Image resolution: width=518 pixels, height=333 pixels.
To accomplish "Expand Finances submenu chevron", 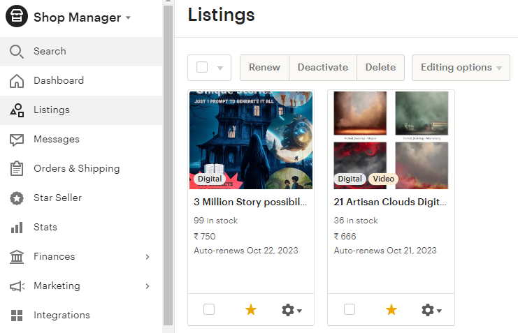I will (x=148, y=257).
